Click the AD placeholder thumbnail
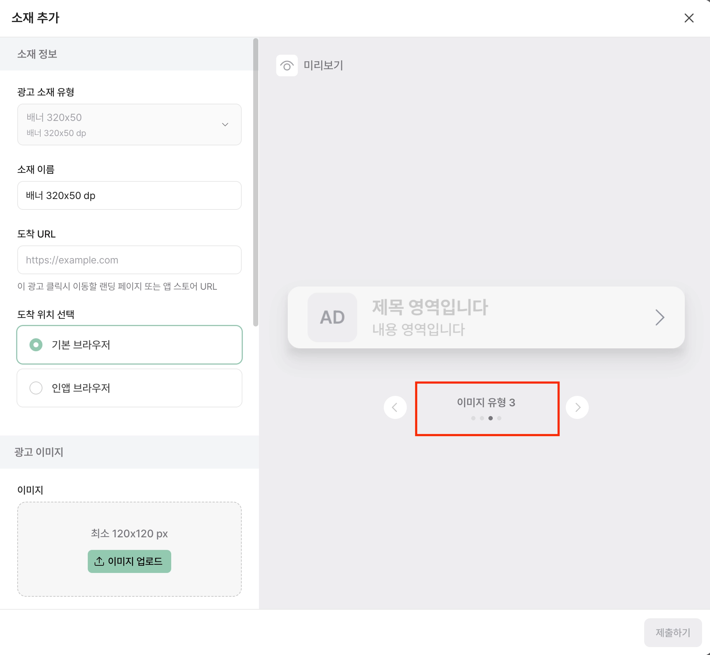 tap(332, 317)
